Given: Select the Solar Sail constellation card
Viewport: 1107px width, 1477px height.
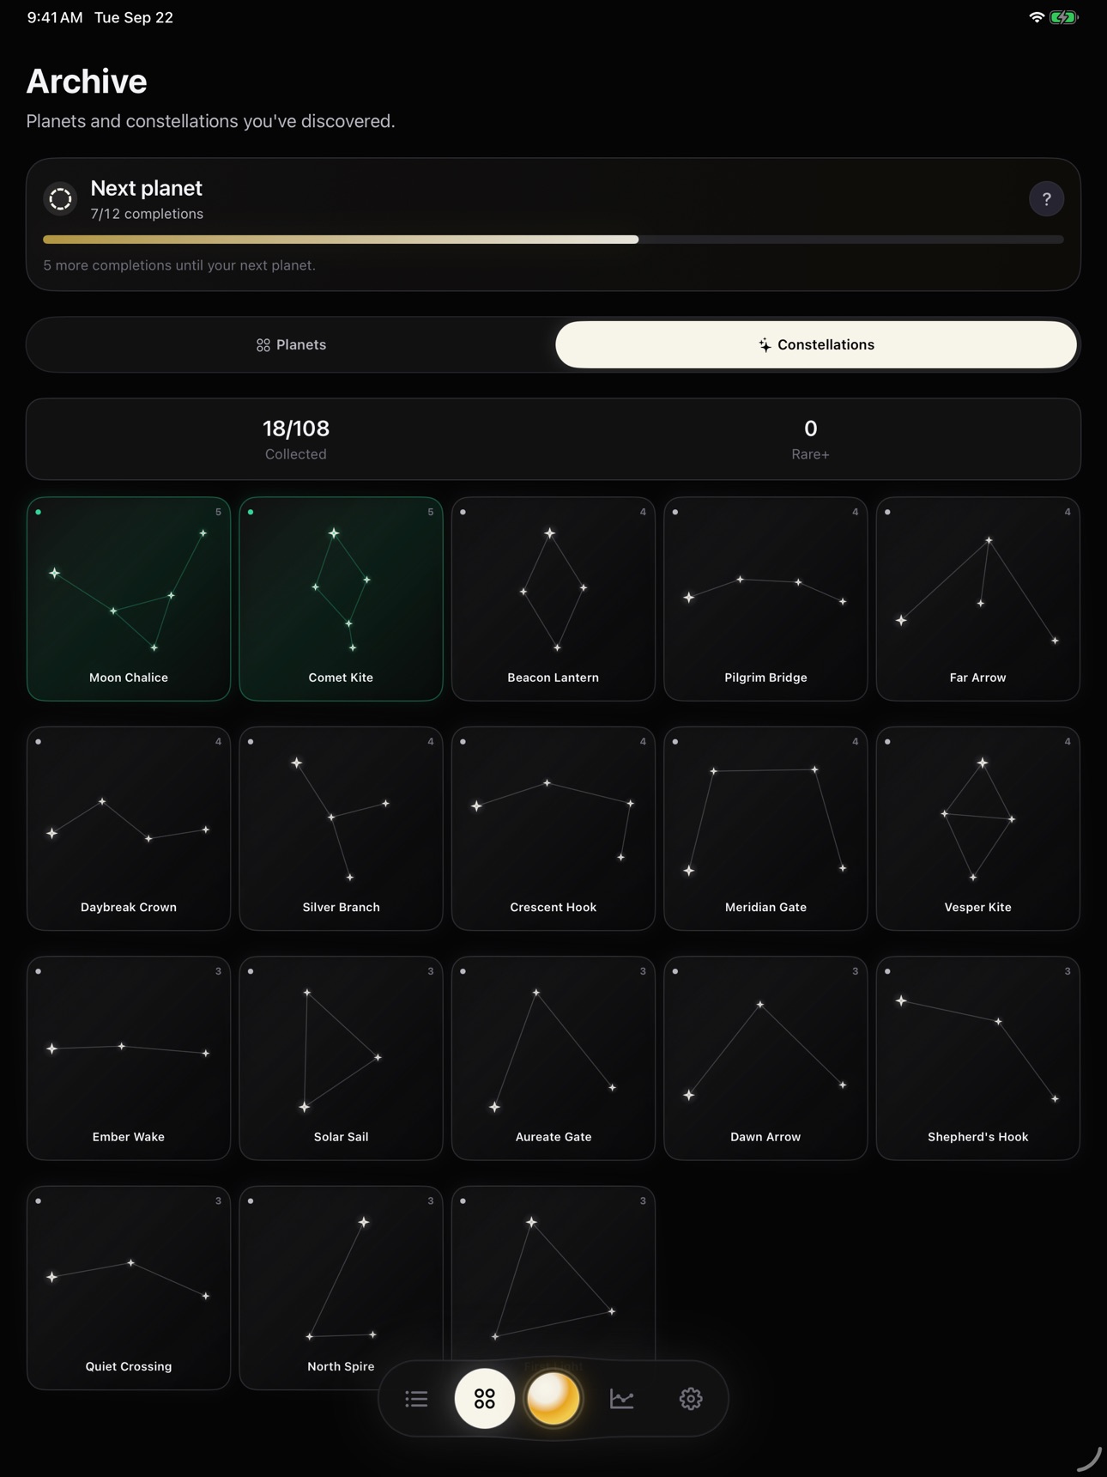Looking at the screenshot, I should [x=341, y=1059].
